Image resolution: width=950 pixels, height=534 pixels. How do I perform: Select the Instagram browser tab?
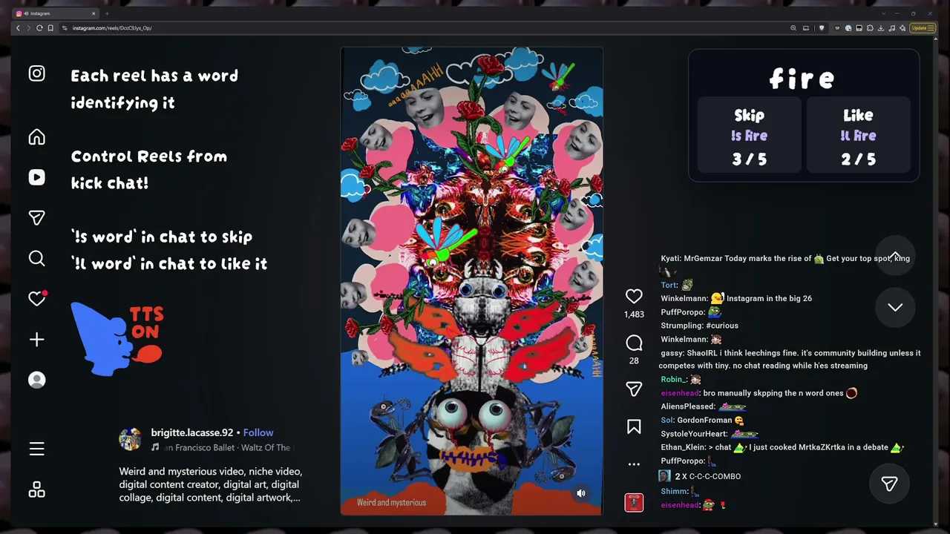(x=56, y=13)
